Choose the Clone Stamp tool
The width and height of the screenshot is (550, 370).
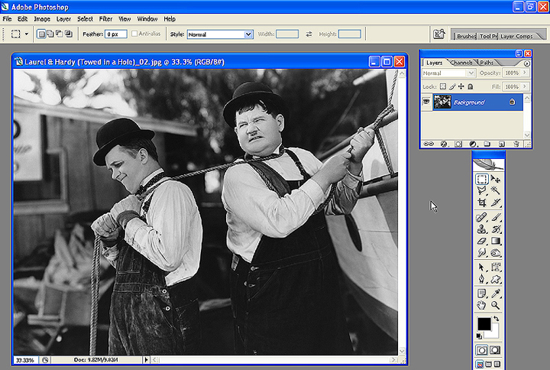[482, 229]
